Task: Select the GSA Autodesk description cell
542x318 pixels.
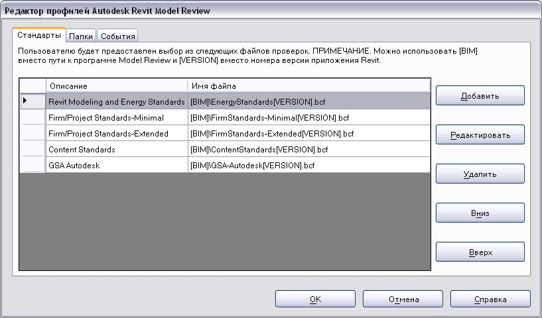Action: click(117, 165)
